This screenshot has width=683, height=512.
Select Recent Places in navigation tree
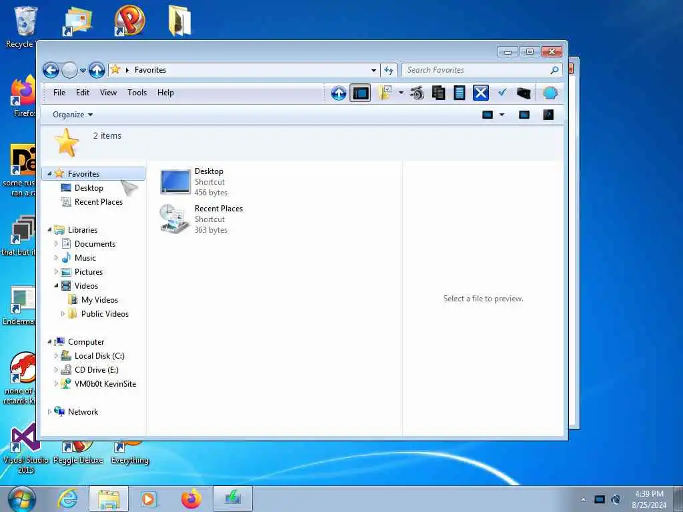click(x=99, y=201)
